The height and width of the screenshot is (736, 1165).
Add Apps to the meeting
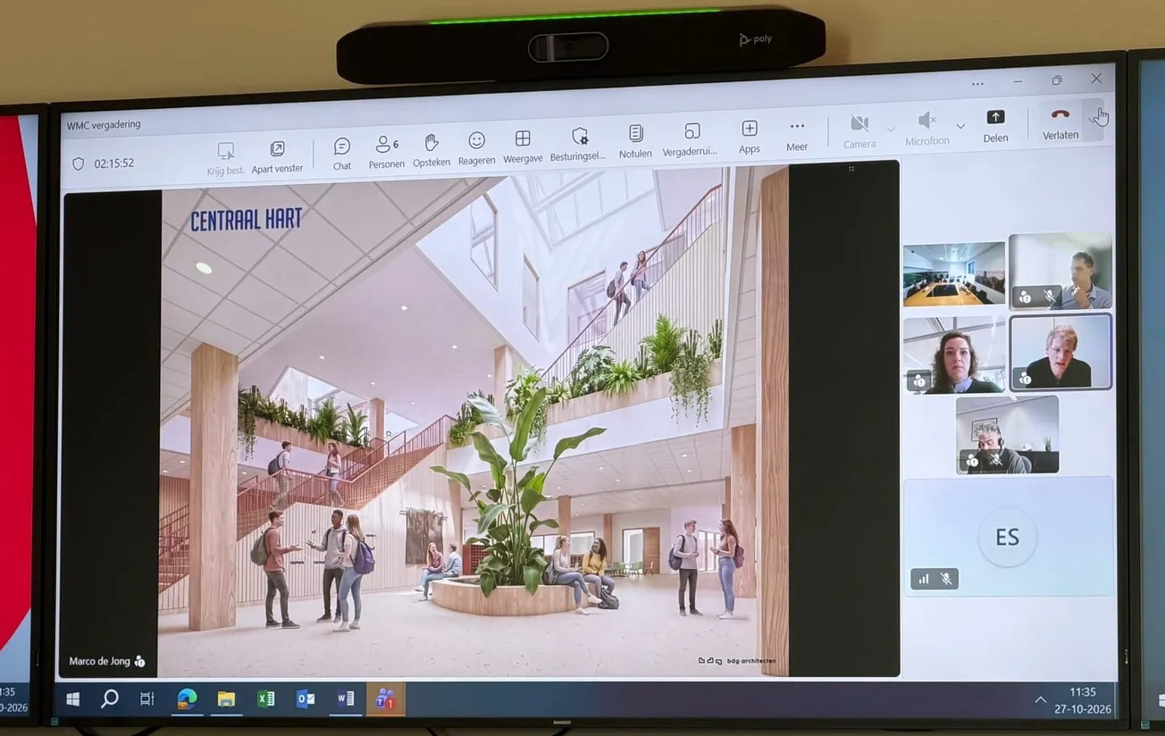(x=750, y=138)
